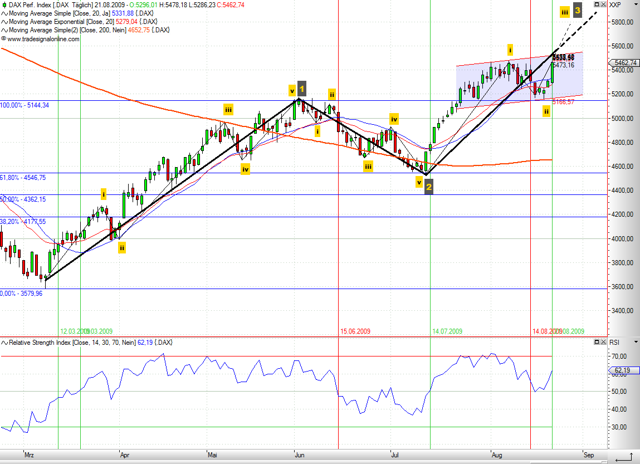The image size is (640, 464).
Task: Click the RSI scale name label
Action: [x=614, y=343]
